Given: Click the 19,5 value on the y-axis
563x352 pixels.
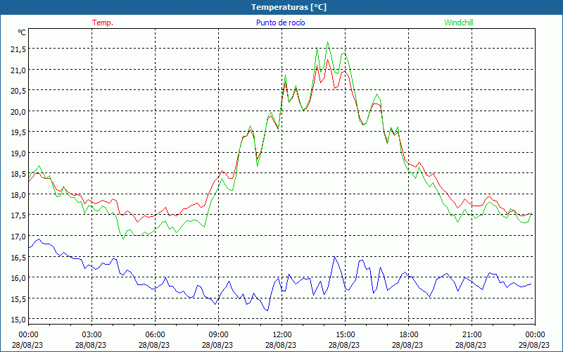Looking at the screenshot, I should (18, 133).
